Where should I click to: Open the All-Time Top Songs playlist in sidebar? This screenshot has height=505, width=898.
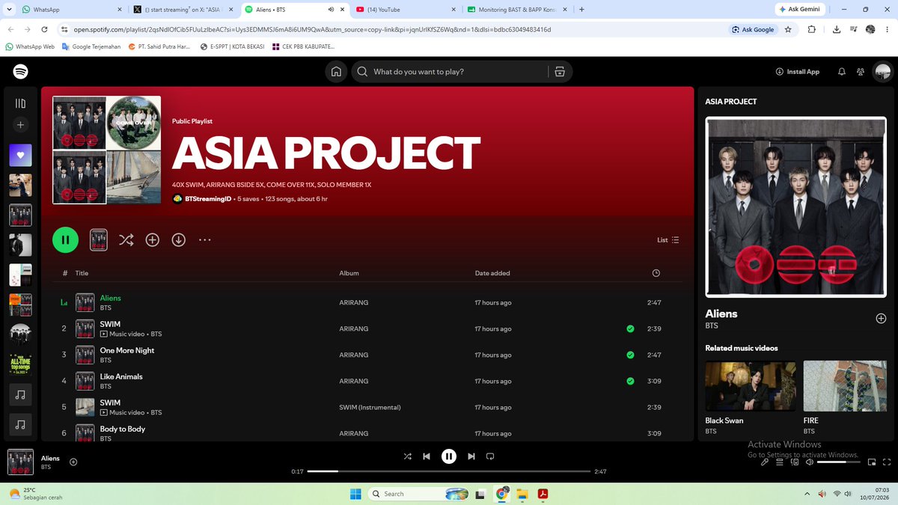click(20, 364)
